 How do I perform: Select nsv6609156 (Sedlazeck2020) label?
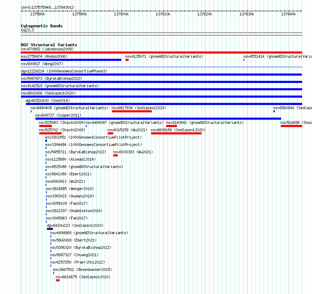(178, 130)
